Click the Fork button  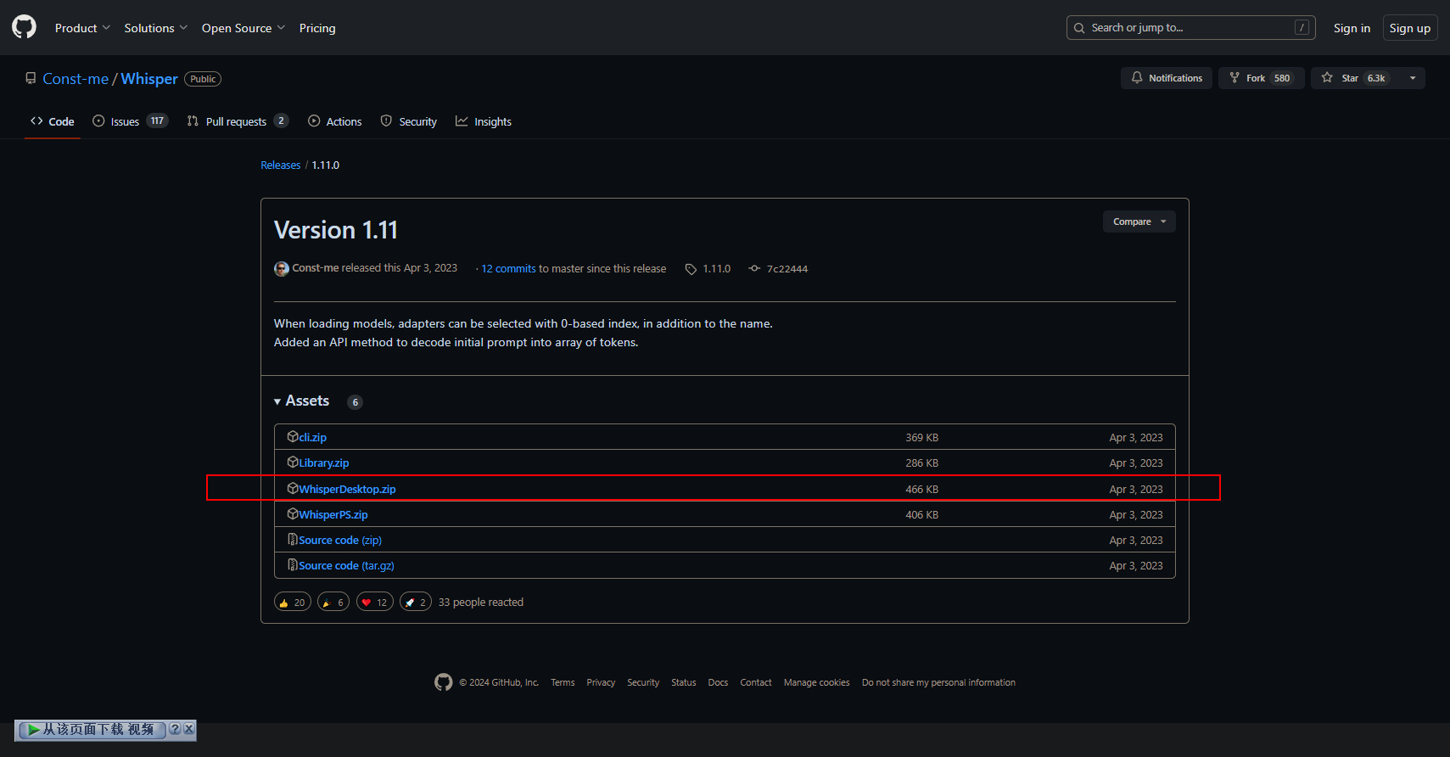[x=1261, y=78]
